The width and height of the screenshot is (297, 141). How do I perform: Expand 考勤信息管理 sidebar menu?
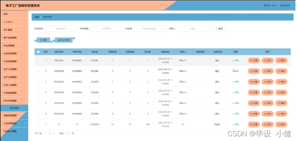14,115
